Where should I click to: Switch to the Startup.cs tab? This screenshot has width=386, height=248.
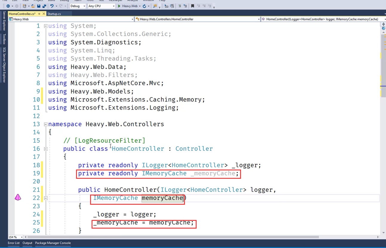point(54,14)
